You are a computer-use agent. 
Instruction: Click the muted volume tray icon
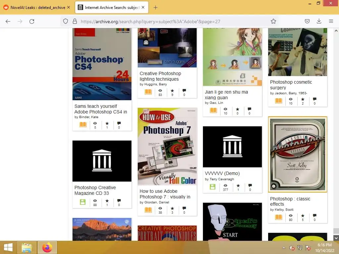coord(292,248)
